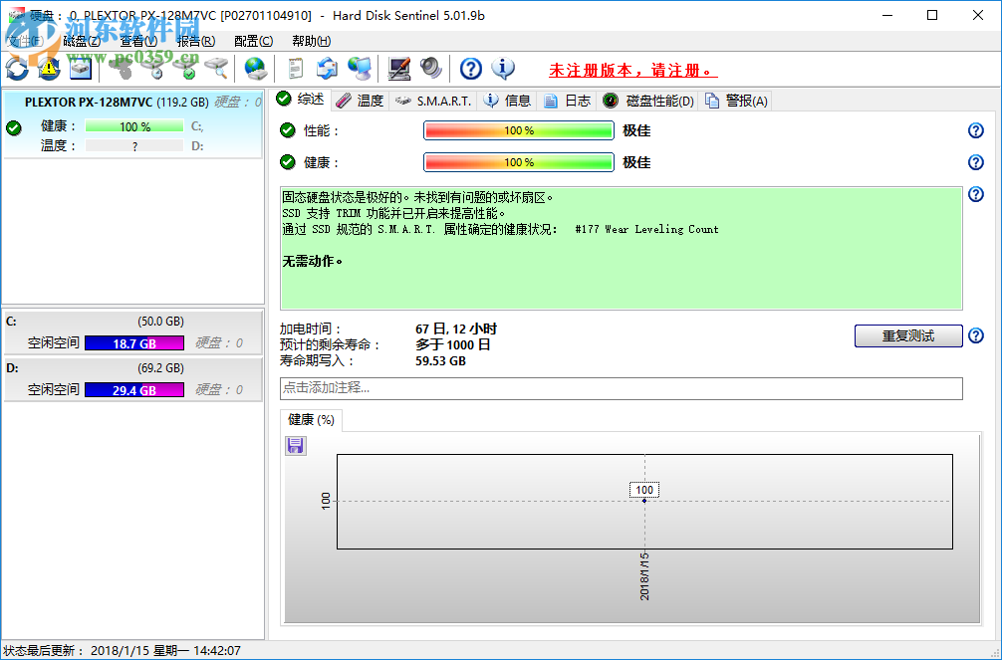Screen dimensions: 1002x660
Task: Select the blue hard disk detection icon
Action: pos(80,69)
